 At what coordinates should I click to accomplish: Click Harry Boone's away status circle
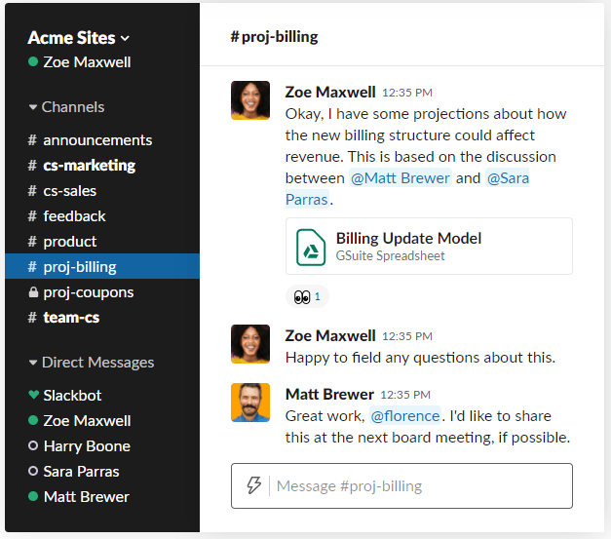(x=33, y=445)
